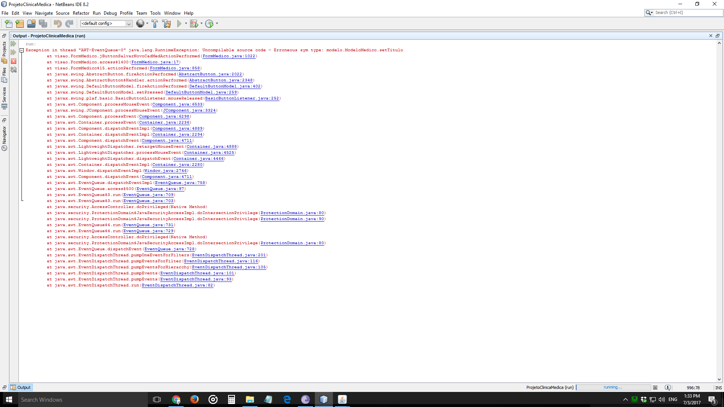The width and height of the screenshot is (724, 407).
Task: Open the EventQueue.java:758 link
Action: click(180, 183)
